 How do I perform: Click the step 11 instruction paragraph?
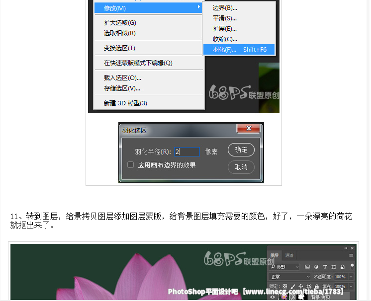tap(181, 221)
